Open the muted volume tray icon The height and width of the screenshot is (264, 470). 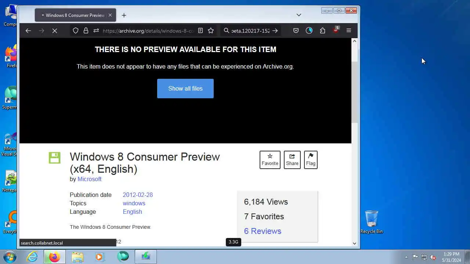433,257
